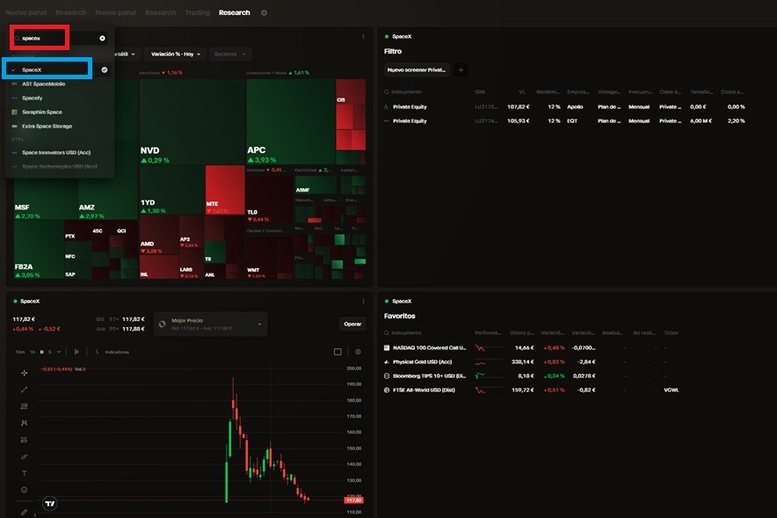Open Indicadores on chart toolbar
Viewport: 777px width, 518px height.
[112, 352]
